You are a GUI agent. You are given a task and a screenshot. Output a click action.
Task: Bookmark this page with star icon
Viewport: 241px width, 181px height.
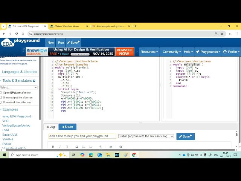point(222,34)
